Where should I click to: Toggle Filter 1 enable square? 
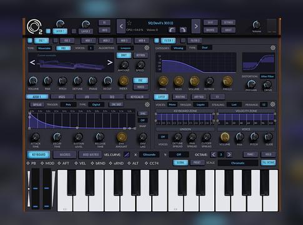coord(157,41)
